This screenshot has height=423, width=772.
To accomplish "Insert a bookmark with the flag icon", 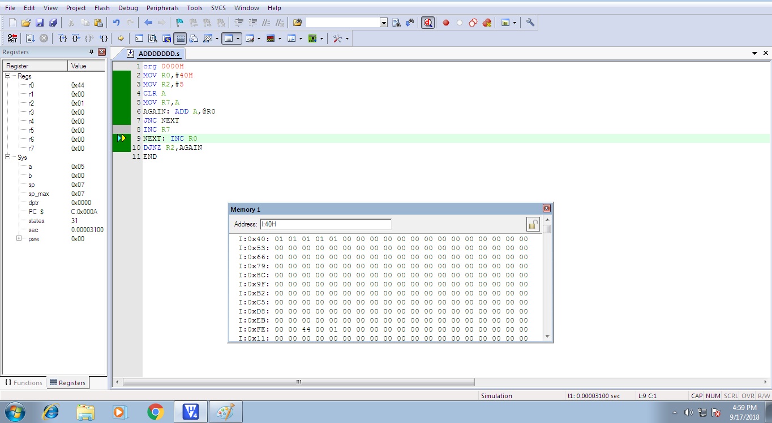I will (x=180, y=23).
